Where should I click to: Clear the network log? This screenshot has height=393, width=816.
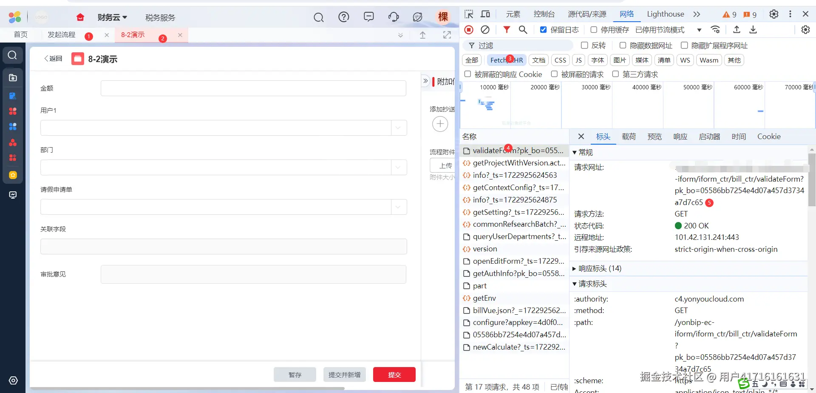point(485,30)
